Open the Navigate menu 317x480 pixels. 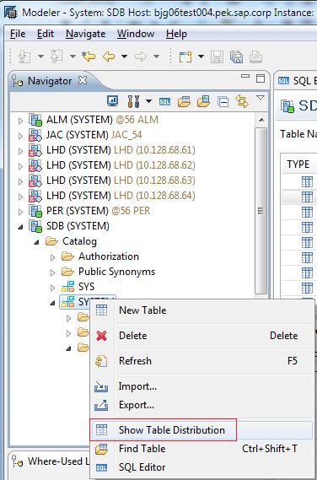tap(85, 34)
